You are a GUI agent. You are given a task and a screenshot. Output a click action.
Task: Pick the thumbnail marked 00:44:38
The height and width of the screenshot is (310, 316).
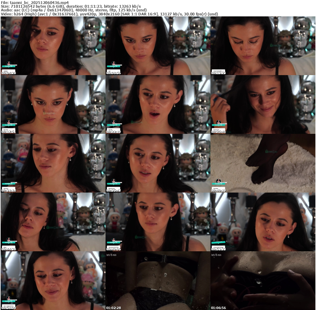click(53, 222)
